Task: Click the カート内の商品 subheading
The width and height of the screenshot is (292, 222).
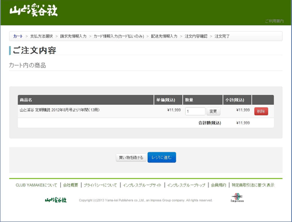Action: pyautogui.click(x=27, y=65)
